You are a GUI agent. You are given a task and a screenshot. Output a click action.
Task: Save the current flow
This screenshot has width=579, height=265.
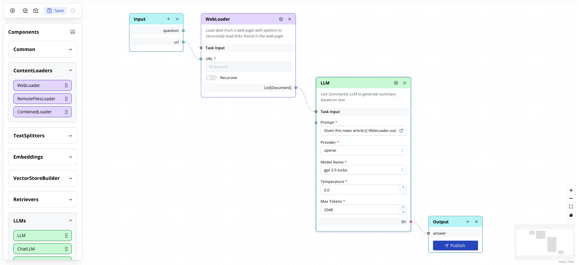click(x=55, y=11)
